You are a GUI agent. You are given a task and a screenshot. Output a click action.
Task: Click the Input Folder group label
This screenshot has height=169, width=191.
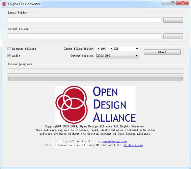click(x=17, y=13)
